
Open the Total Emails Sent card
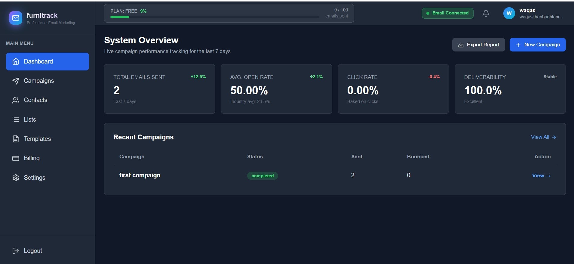(160, 89)
